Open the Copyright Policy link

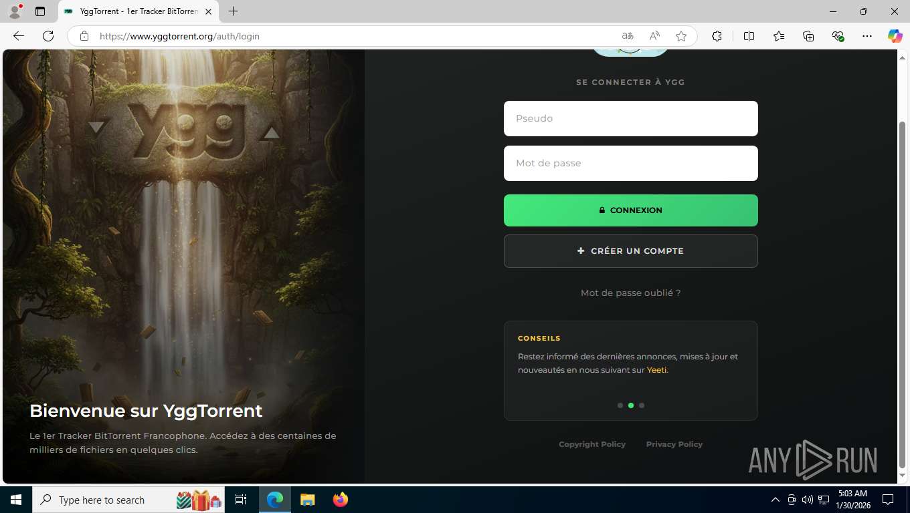(592, 444)
